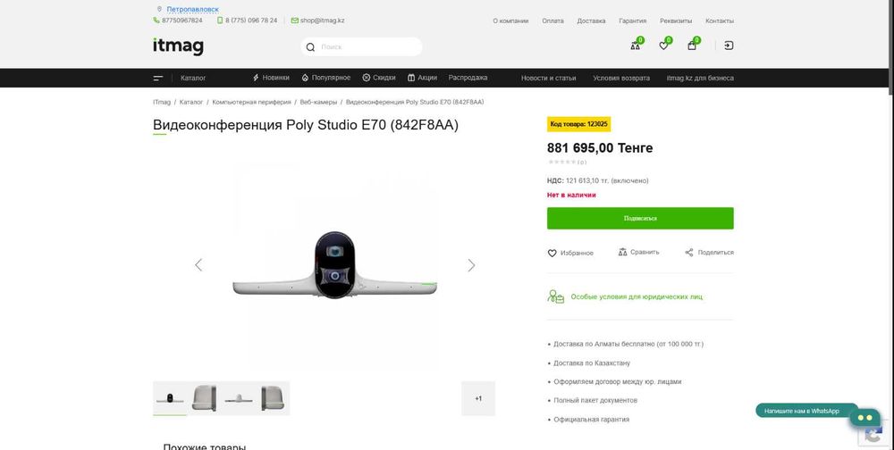
Task: Click the Поделиться share icon
Action: point(689,253)
